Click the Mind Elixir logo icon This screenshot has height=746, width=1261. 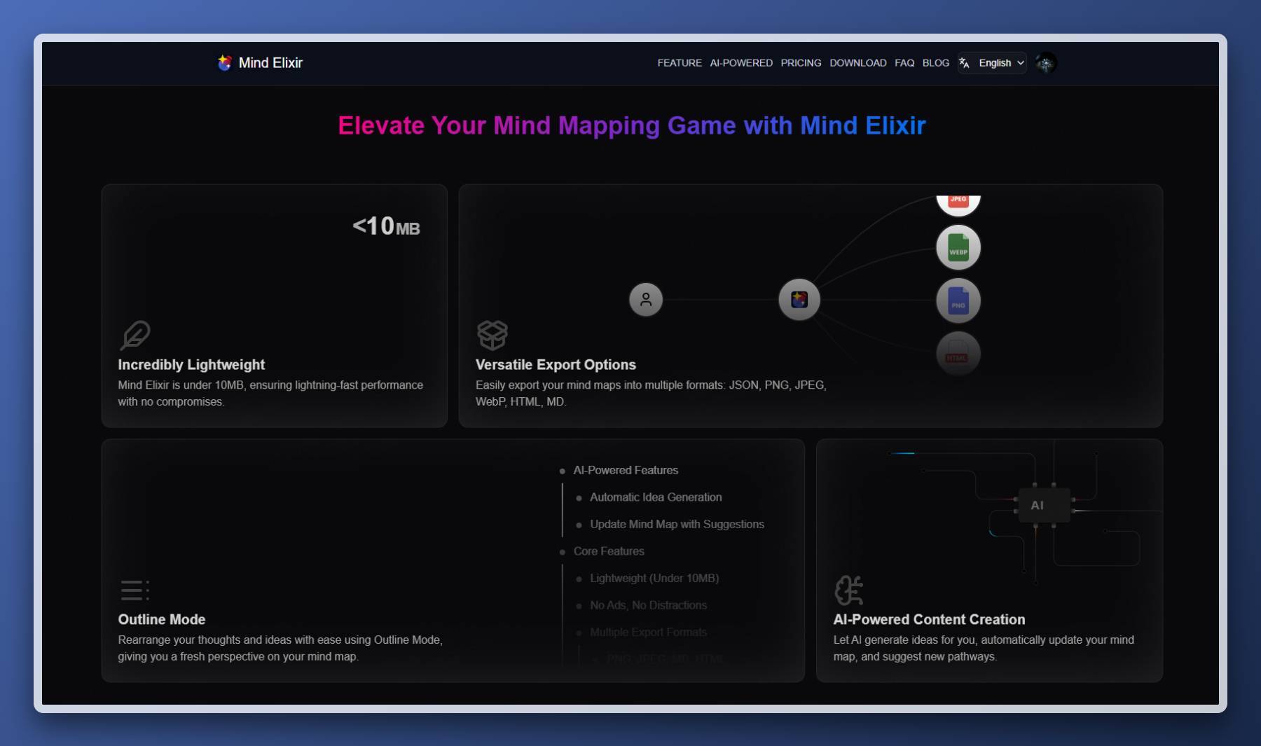(x=224, y=63)
